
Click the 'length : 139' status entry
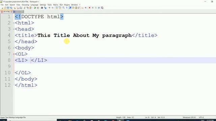tap(121, 117)
